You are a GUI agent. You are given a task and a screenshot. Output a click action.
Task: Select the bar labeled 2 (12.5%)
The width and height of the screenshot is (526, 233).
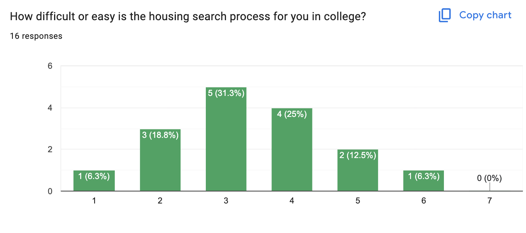(358, 170)
